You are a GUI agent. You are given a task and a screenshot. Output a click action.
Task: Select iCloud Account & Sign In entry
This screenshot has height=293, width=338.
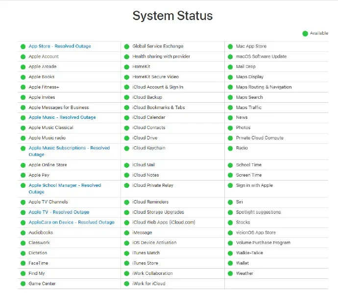point(158,87)
